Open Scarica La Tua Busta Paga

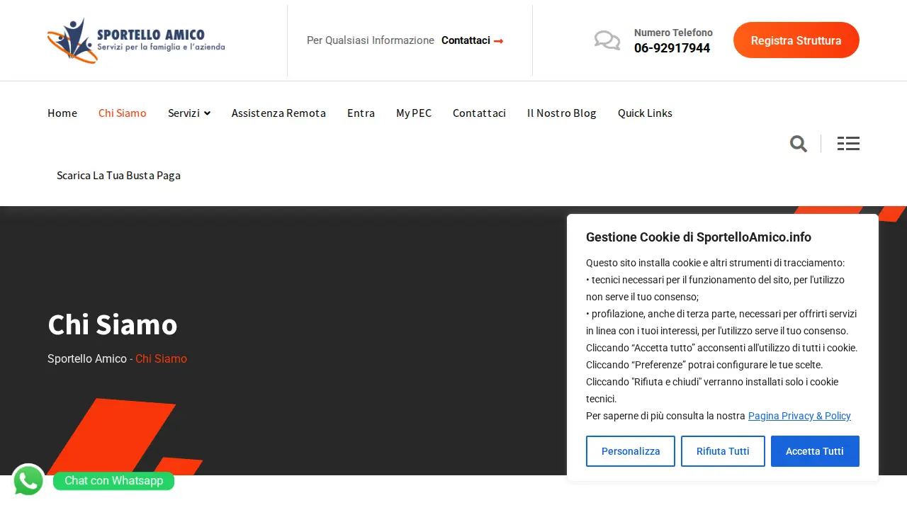click(118, 175)
